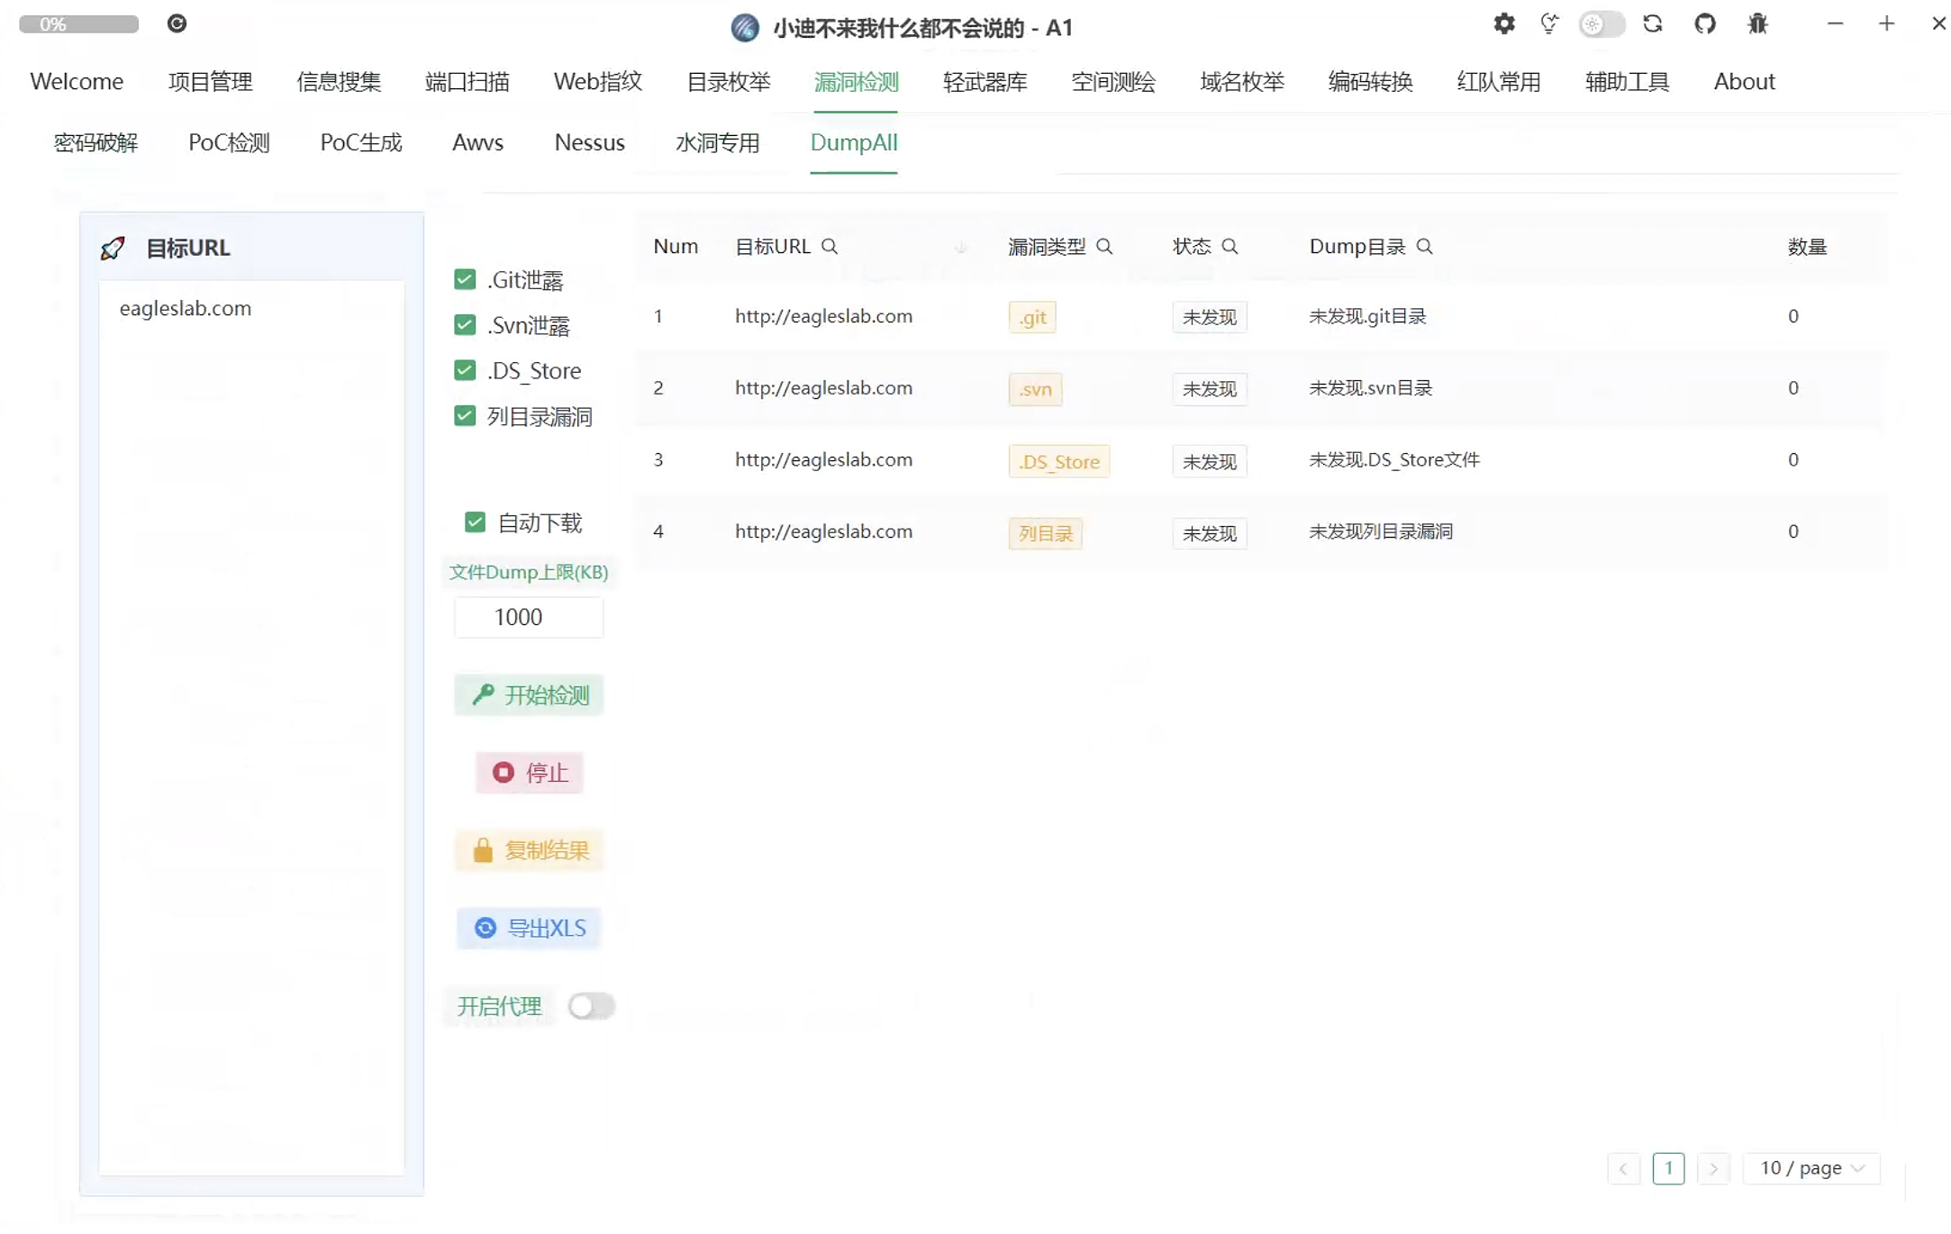Click the refresh icon in title bar

click(x=1652, y=24)
